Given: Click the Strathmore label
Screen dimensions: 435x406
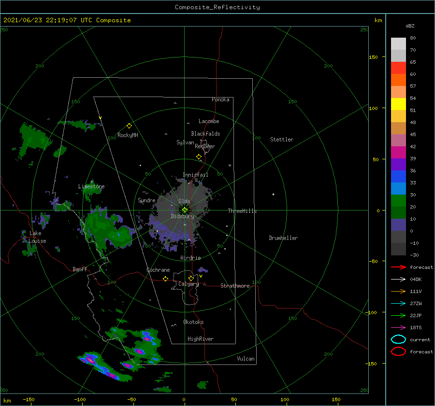Looking at the screenshot, I should click(235, 286).
